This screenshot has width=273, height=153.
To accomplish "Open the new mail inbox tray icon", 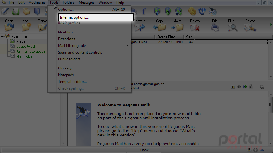I will 15,11.
